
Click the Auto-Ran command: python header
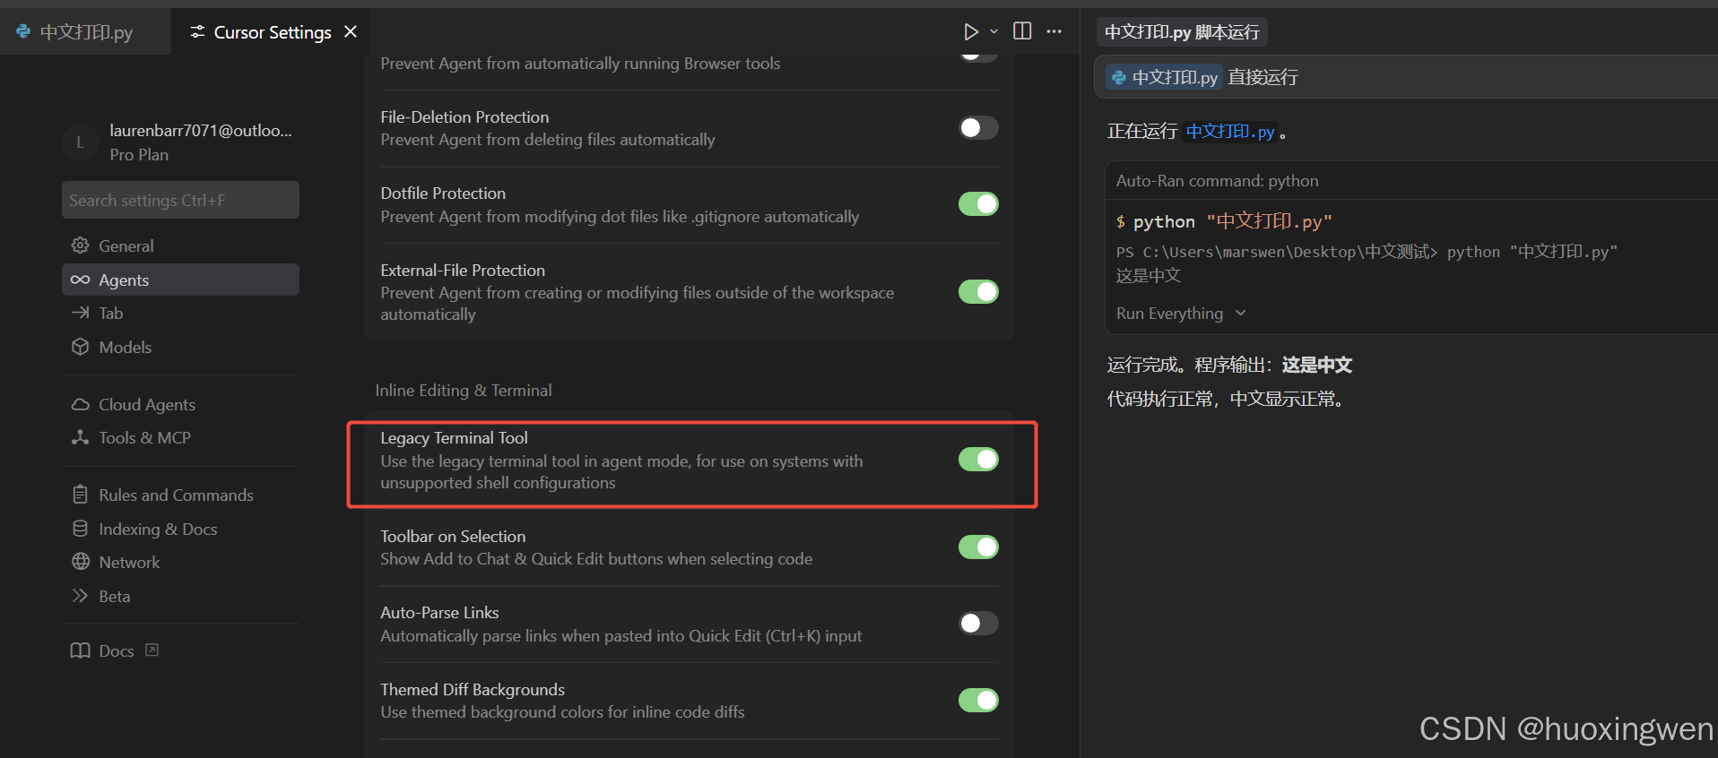(1217, 181)
